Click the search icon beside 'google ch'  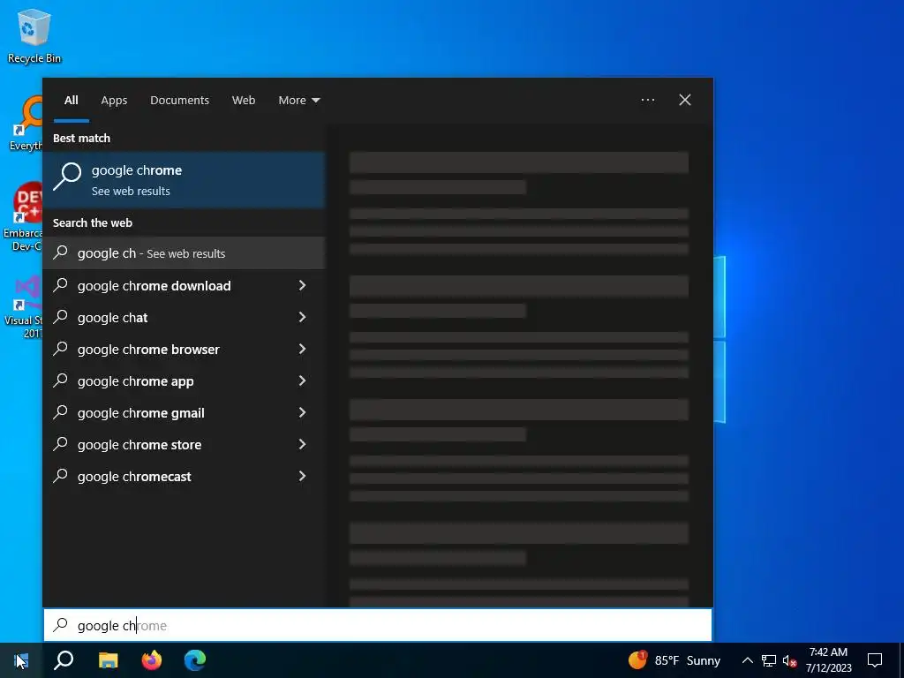[x=61, y=252]
